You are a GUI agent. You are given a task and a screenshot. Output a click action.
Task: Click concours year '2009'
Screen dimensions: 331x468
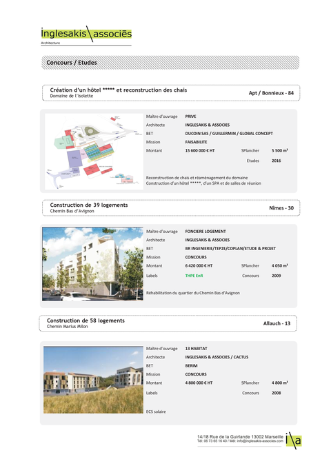277,276
